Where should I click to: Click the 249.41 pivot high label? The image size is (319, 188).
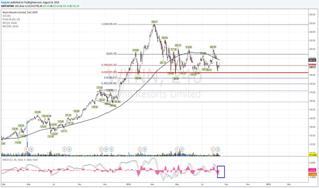click(x=154, y=22)
